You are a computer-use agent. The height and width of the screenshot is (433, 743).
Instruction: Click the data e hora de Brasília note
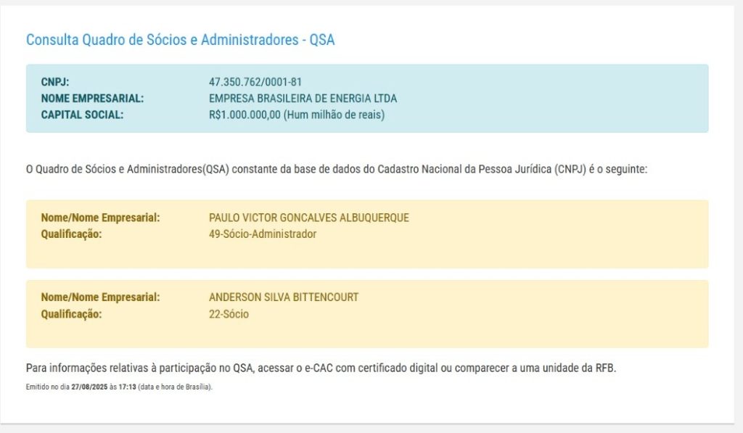[175, 387]
